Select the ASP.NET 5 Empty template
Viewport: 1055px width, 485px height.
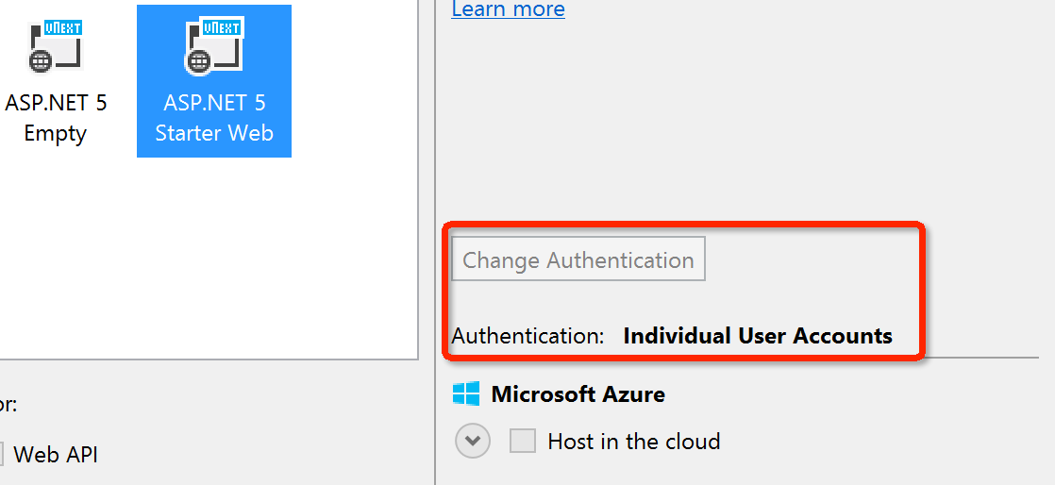[55, 81]
